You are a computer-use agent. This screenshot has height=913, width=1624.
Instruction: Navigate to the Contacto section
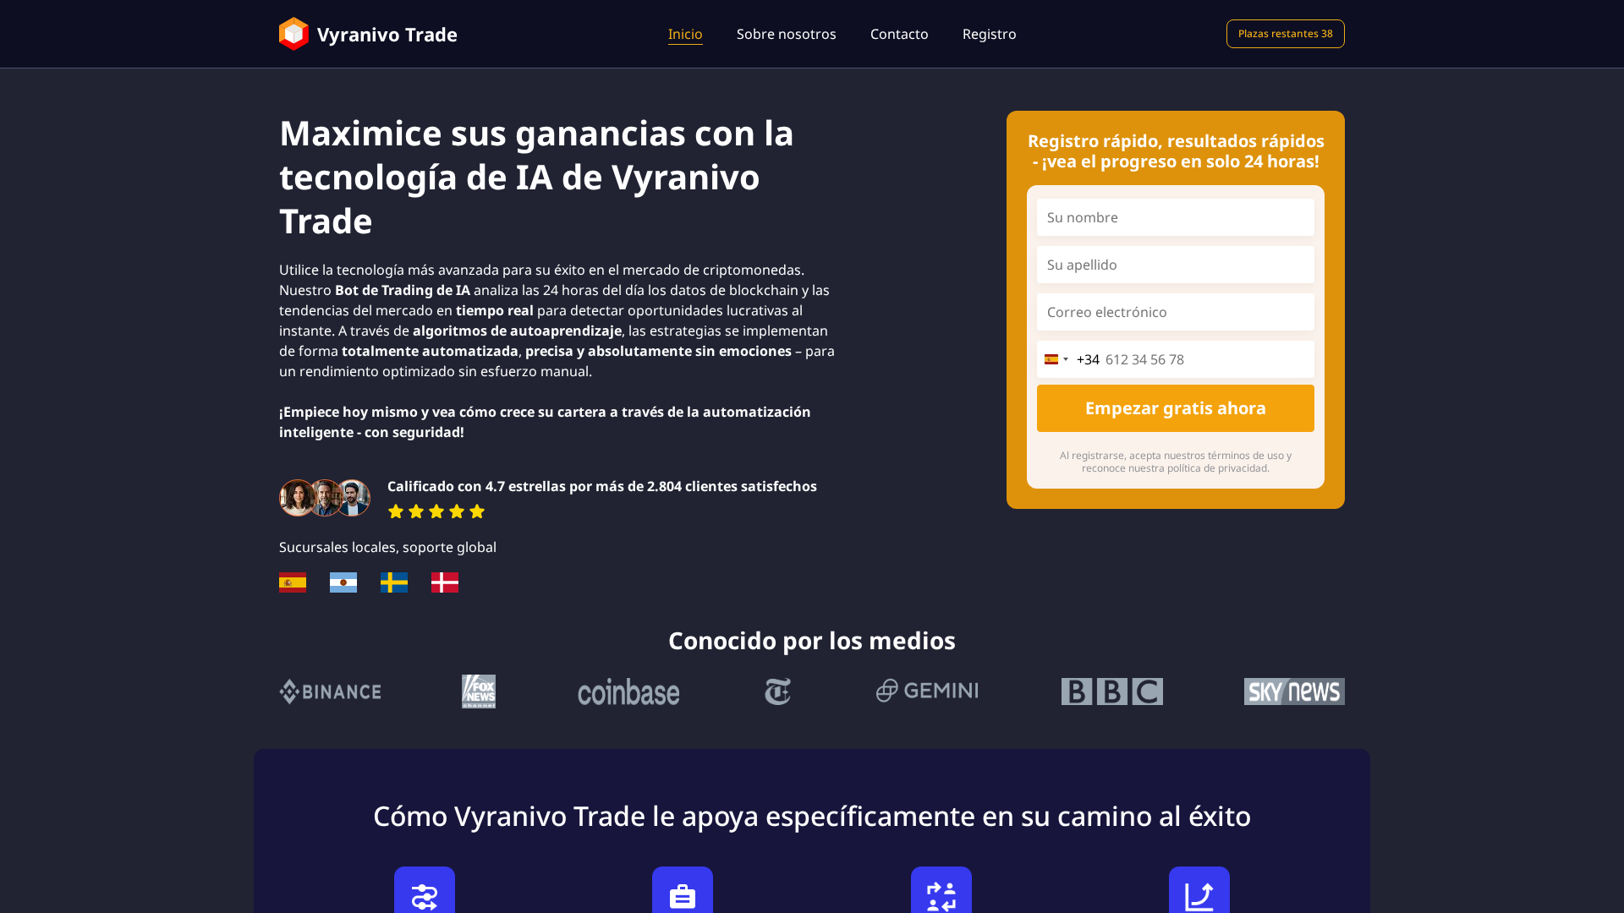point(899,34)
